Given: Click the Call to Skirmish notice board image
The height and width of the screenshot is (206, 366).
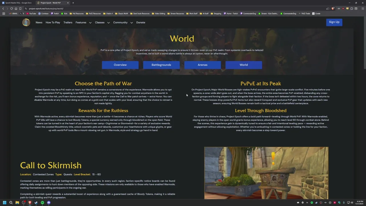Looking at the screenshot, I should point(266,173).
